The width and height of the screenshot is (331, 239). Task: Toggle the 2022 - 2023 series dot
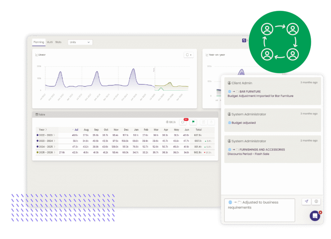click(37, 135)
